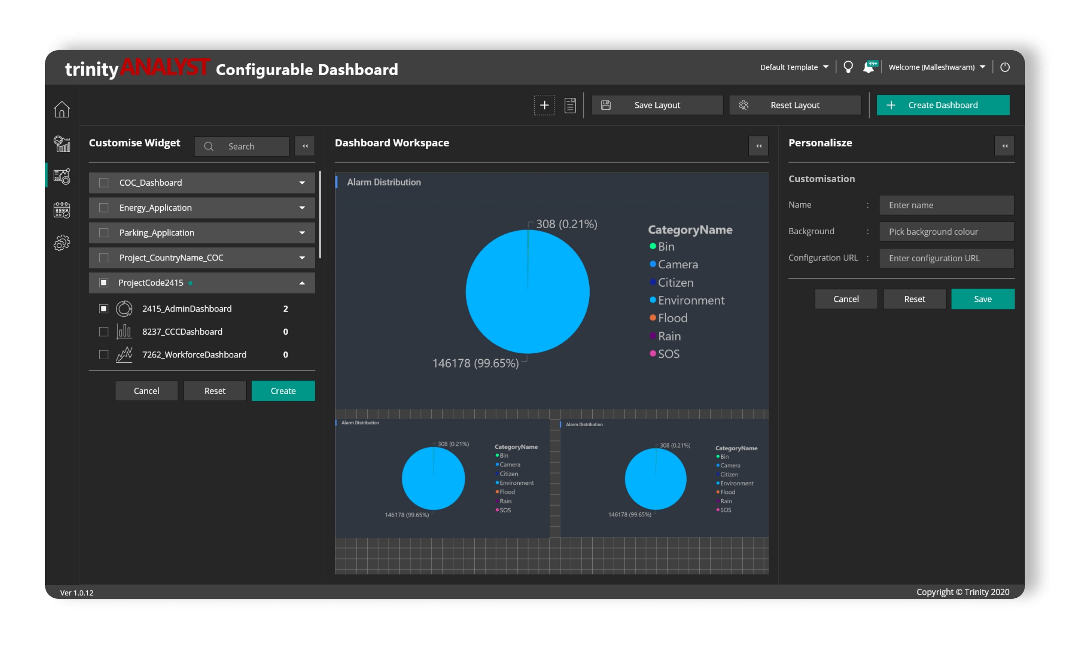Open the calendar schedule sidebar icon
1070x649 pixels.
point(62,210)
